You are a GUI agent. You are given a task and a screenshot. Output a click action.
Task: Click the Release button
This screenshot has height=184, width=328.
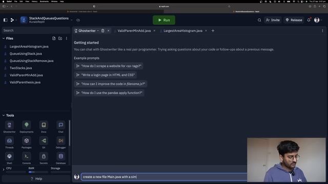(x=294, y=20)
